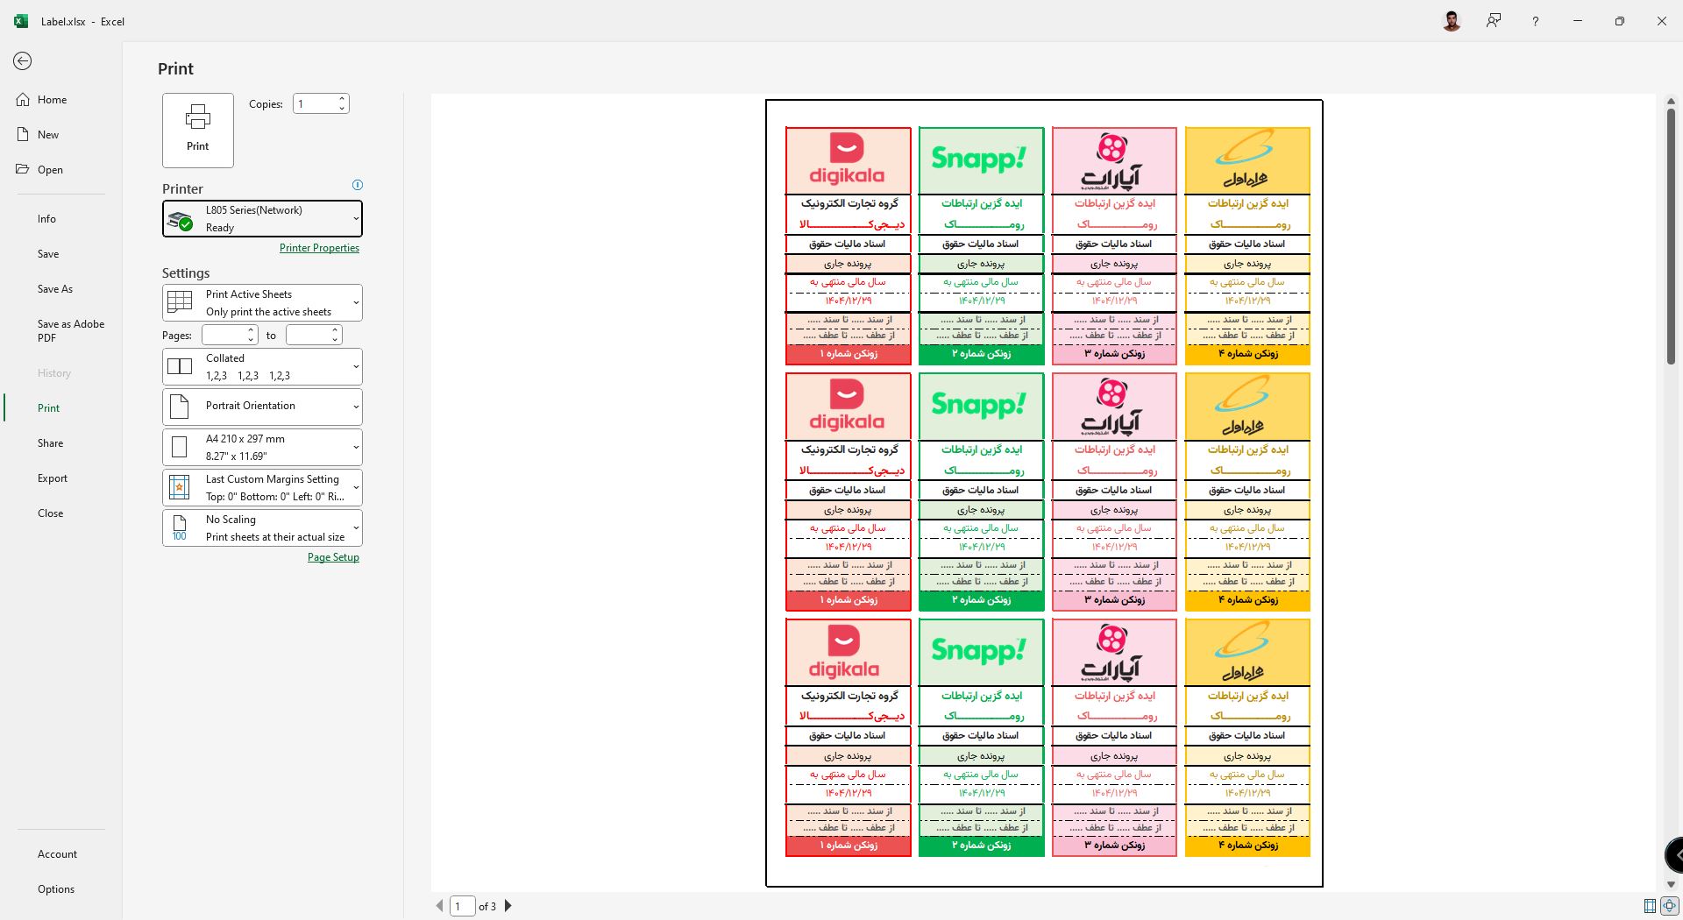The image size is (1683, 920).
Task: Click the back arrow to exit Backstage
Action: click(23, 60)
